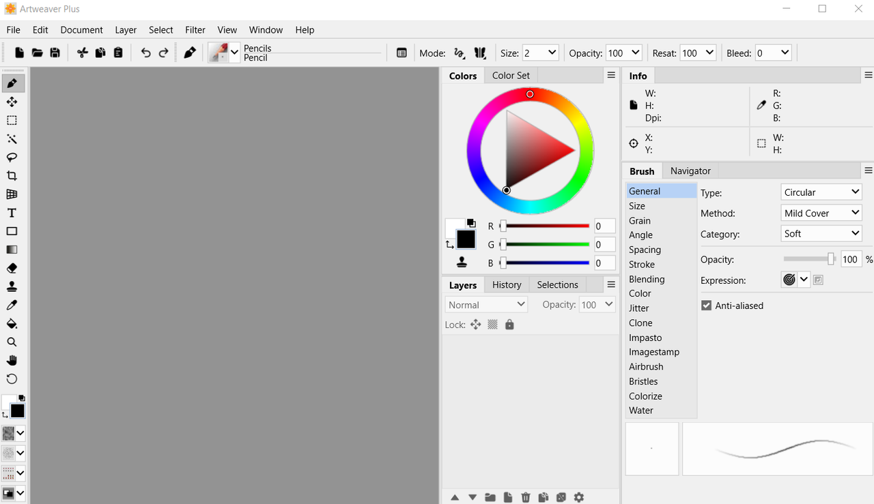874x504 pixels.
Task: Select the Text tool
Action: [12, 213]
